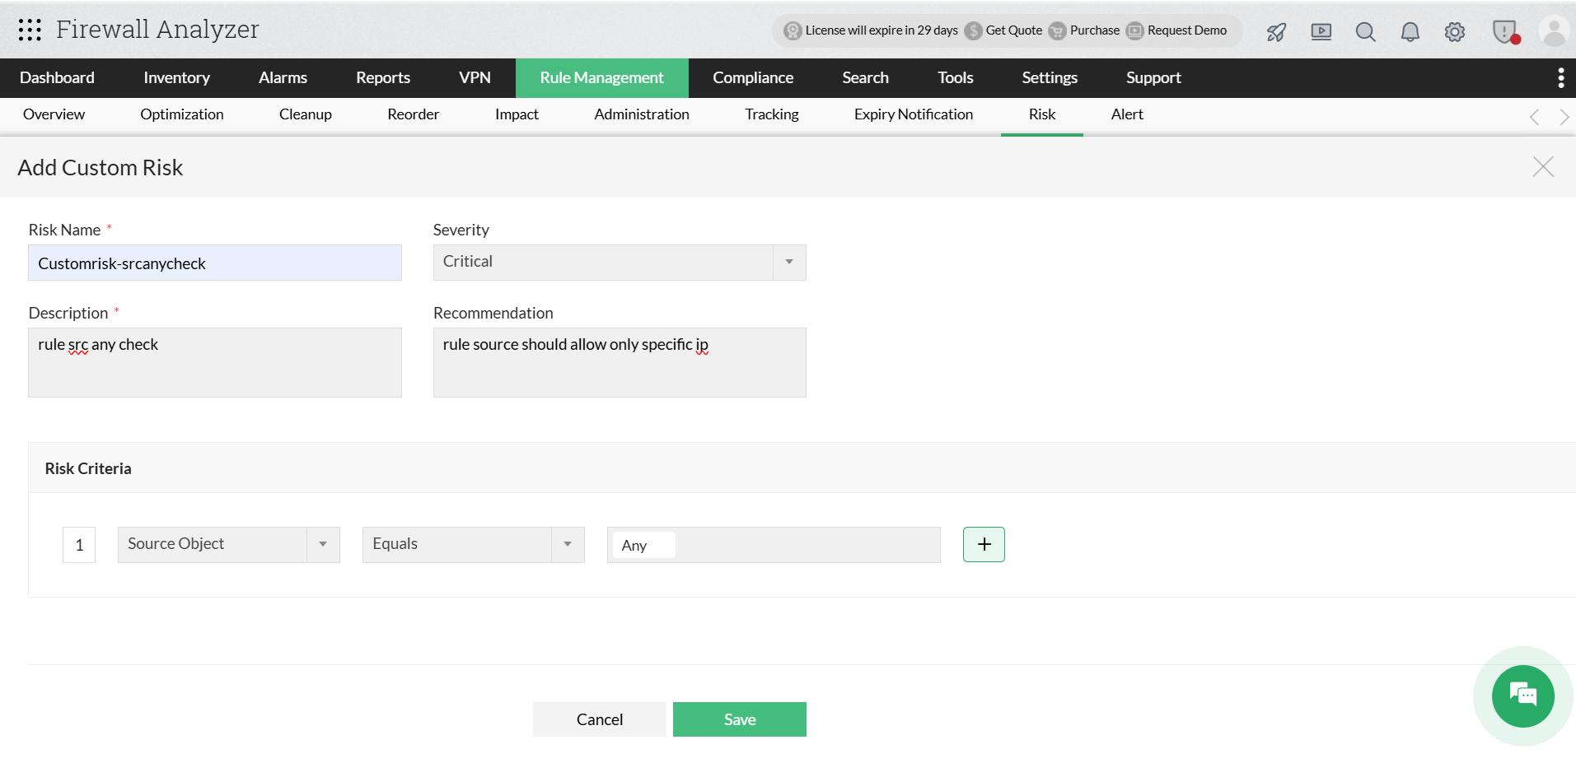Click the Purchase link
1576x763 pixels.
1095,30
